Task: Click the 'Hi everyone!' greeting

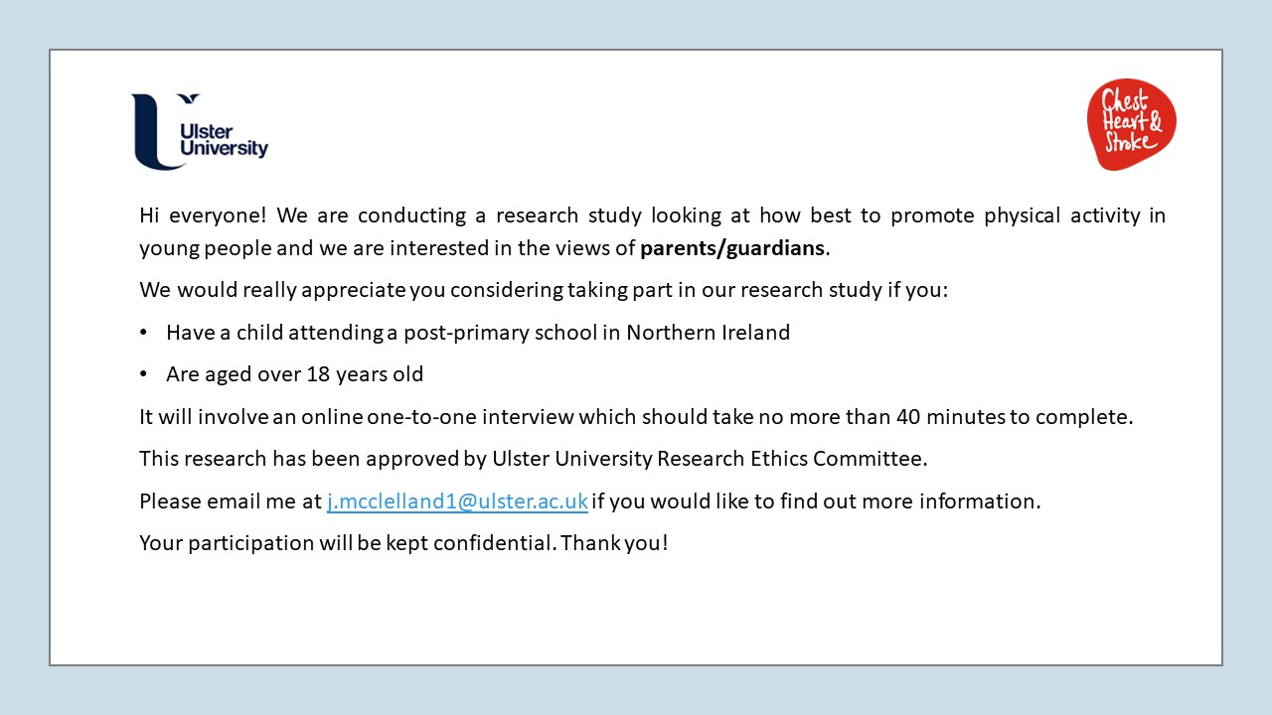Action: tap(202, 215)
